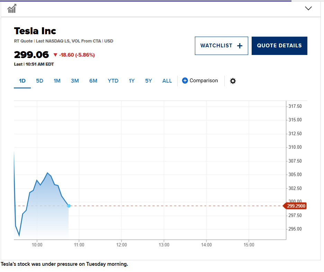Collapse the widget with the chevron arrow
Image resolution: width=324 pixels, height=272 pixels.
(308, 8)
